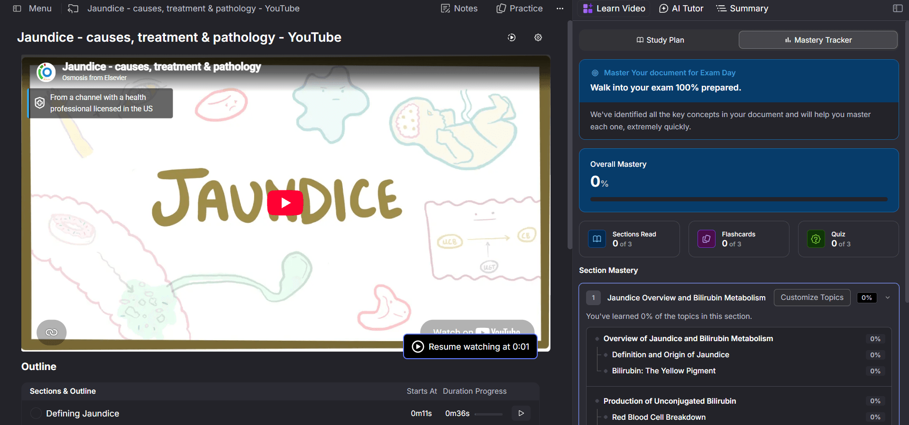Screen dimensions: 909x425
Task: Click the Osmosis channel logo
Action: point(46,72)
